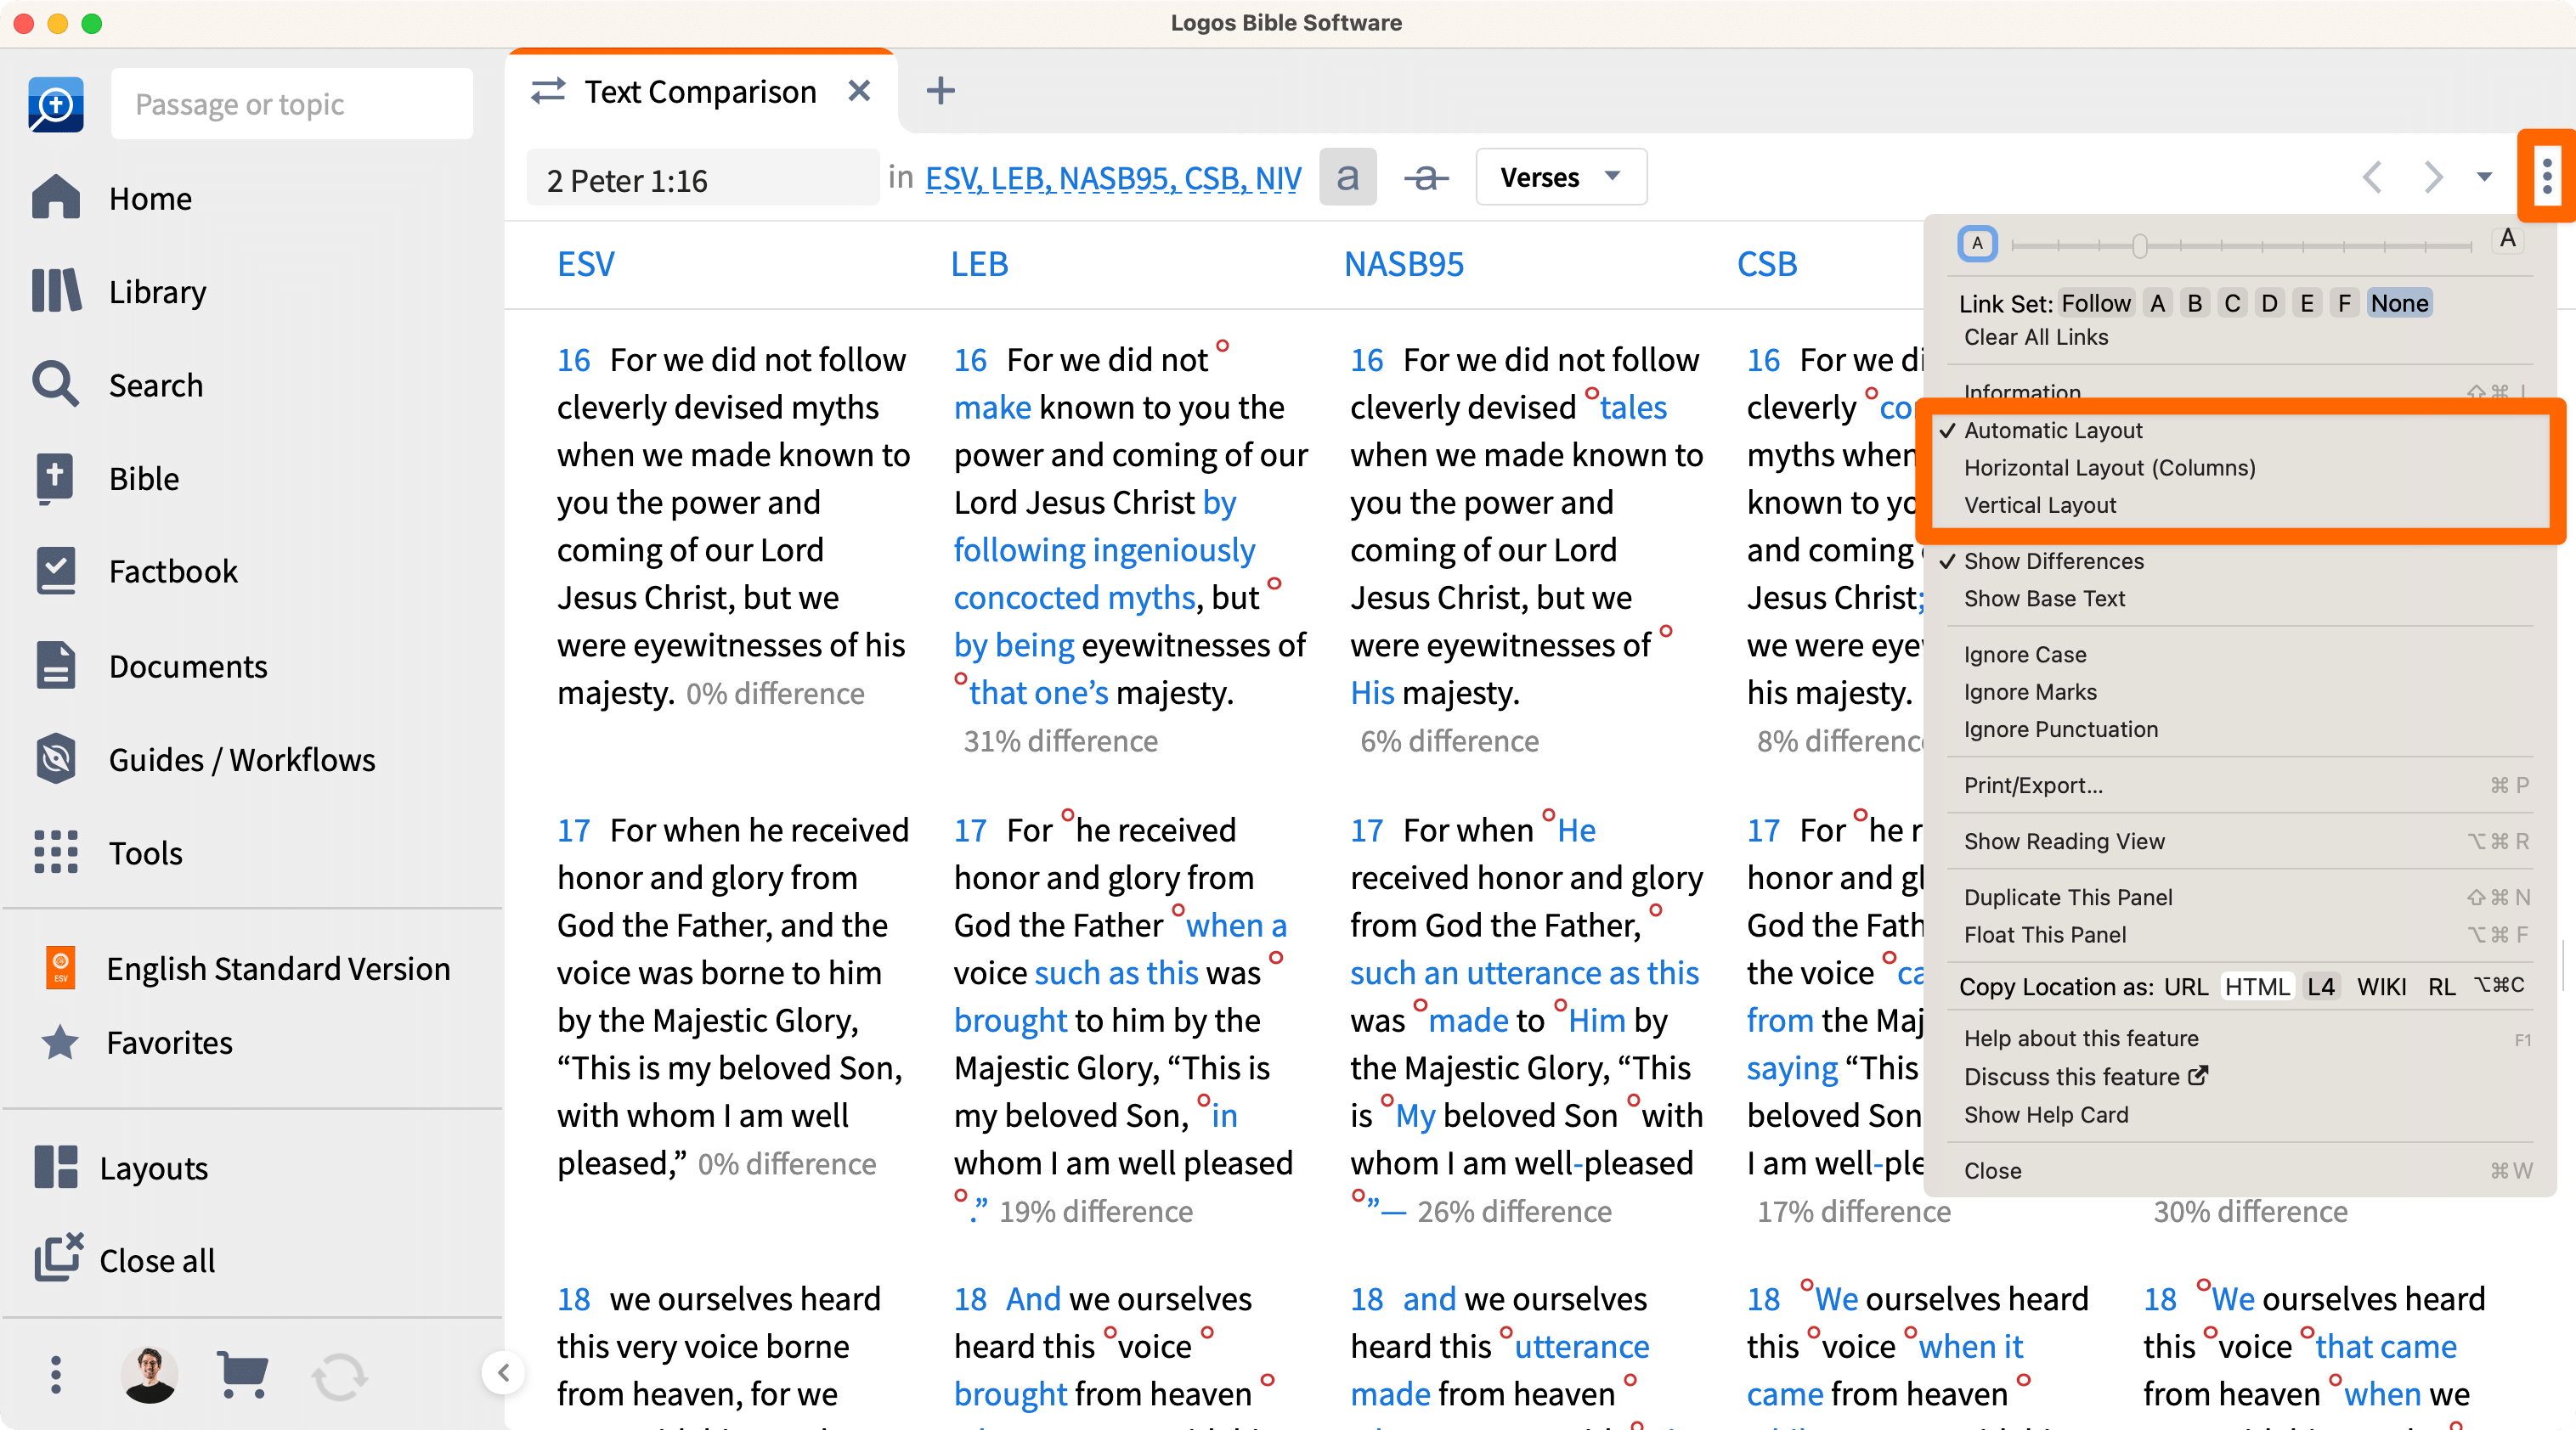
Task: Open the navigation history dropdown arrow
Action: [2484, 177]
